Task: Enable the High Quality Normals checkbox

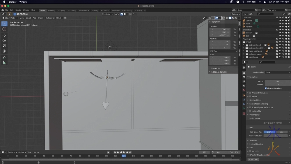Action: (264, 123)
